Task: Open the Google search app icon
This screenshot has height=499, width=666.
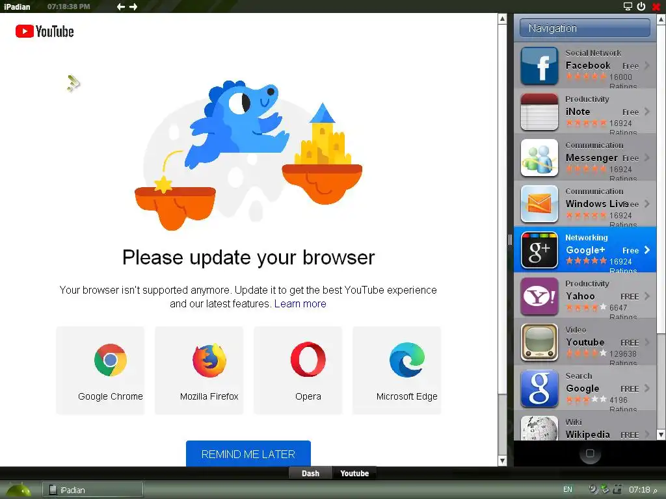Action: [539, 389]
